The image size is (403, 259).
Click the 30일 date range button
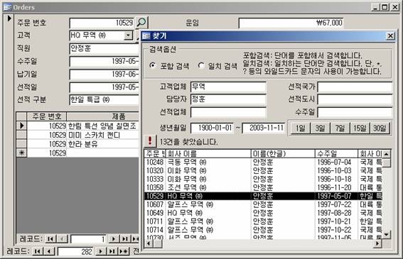click(380, 128)
